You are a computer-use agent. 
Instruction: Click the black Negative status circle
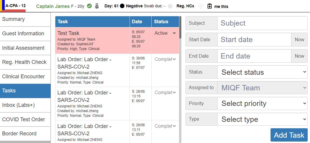pyautogui.click(x=122, y=6)
